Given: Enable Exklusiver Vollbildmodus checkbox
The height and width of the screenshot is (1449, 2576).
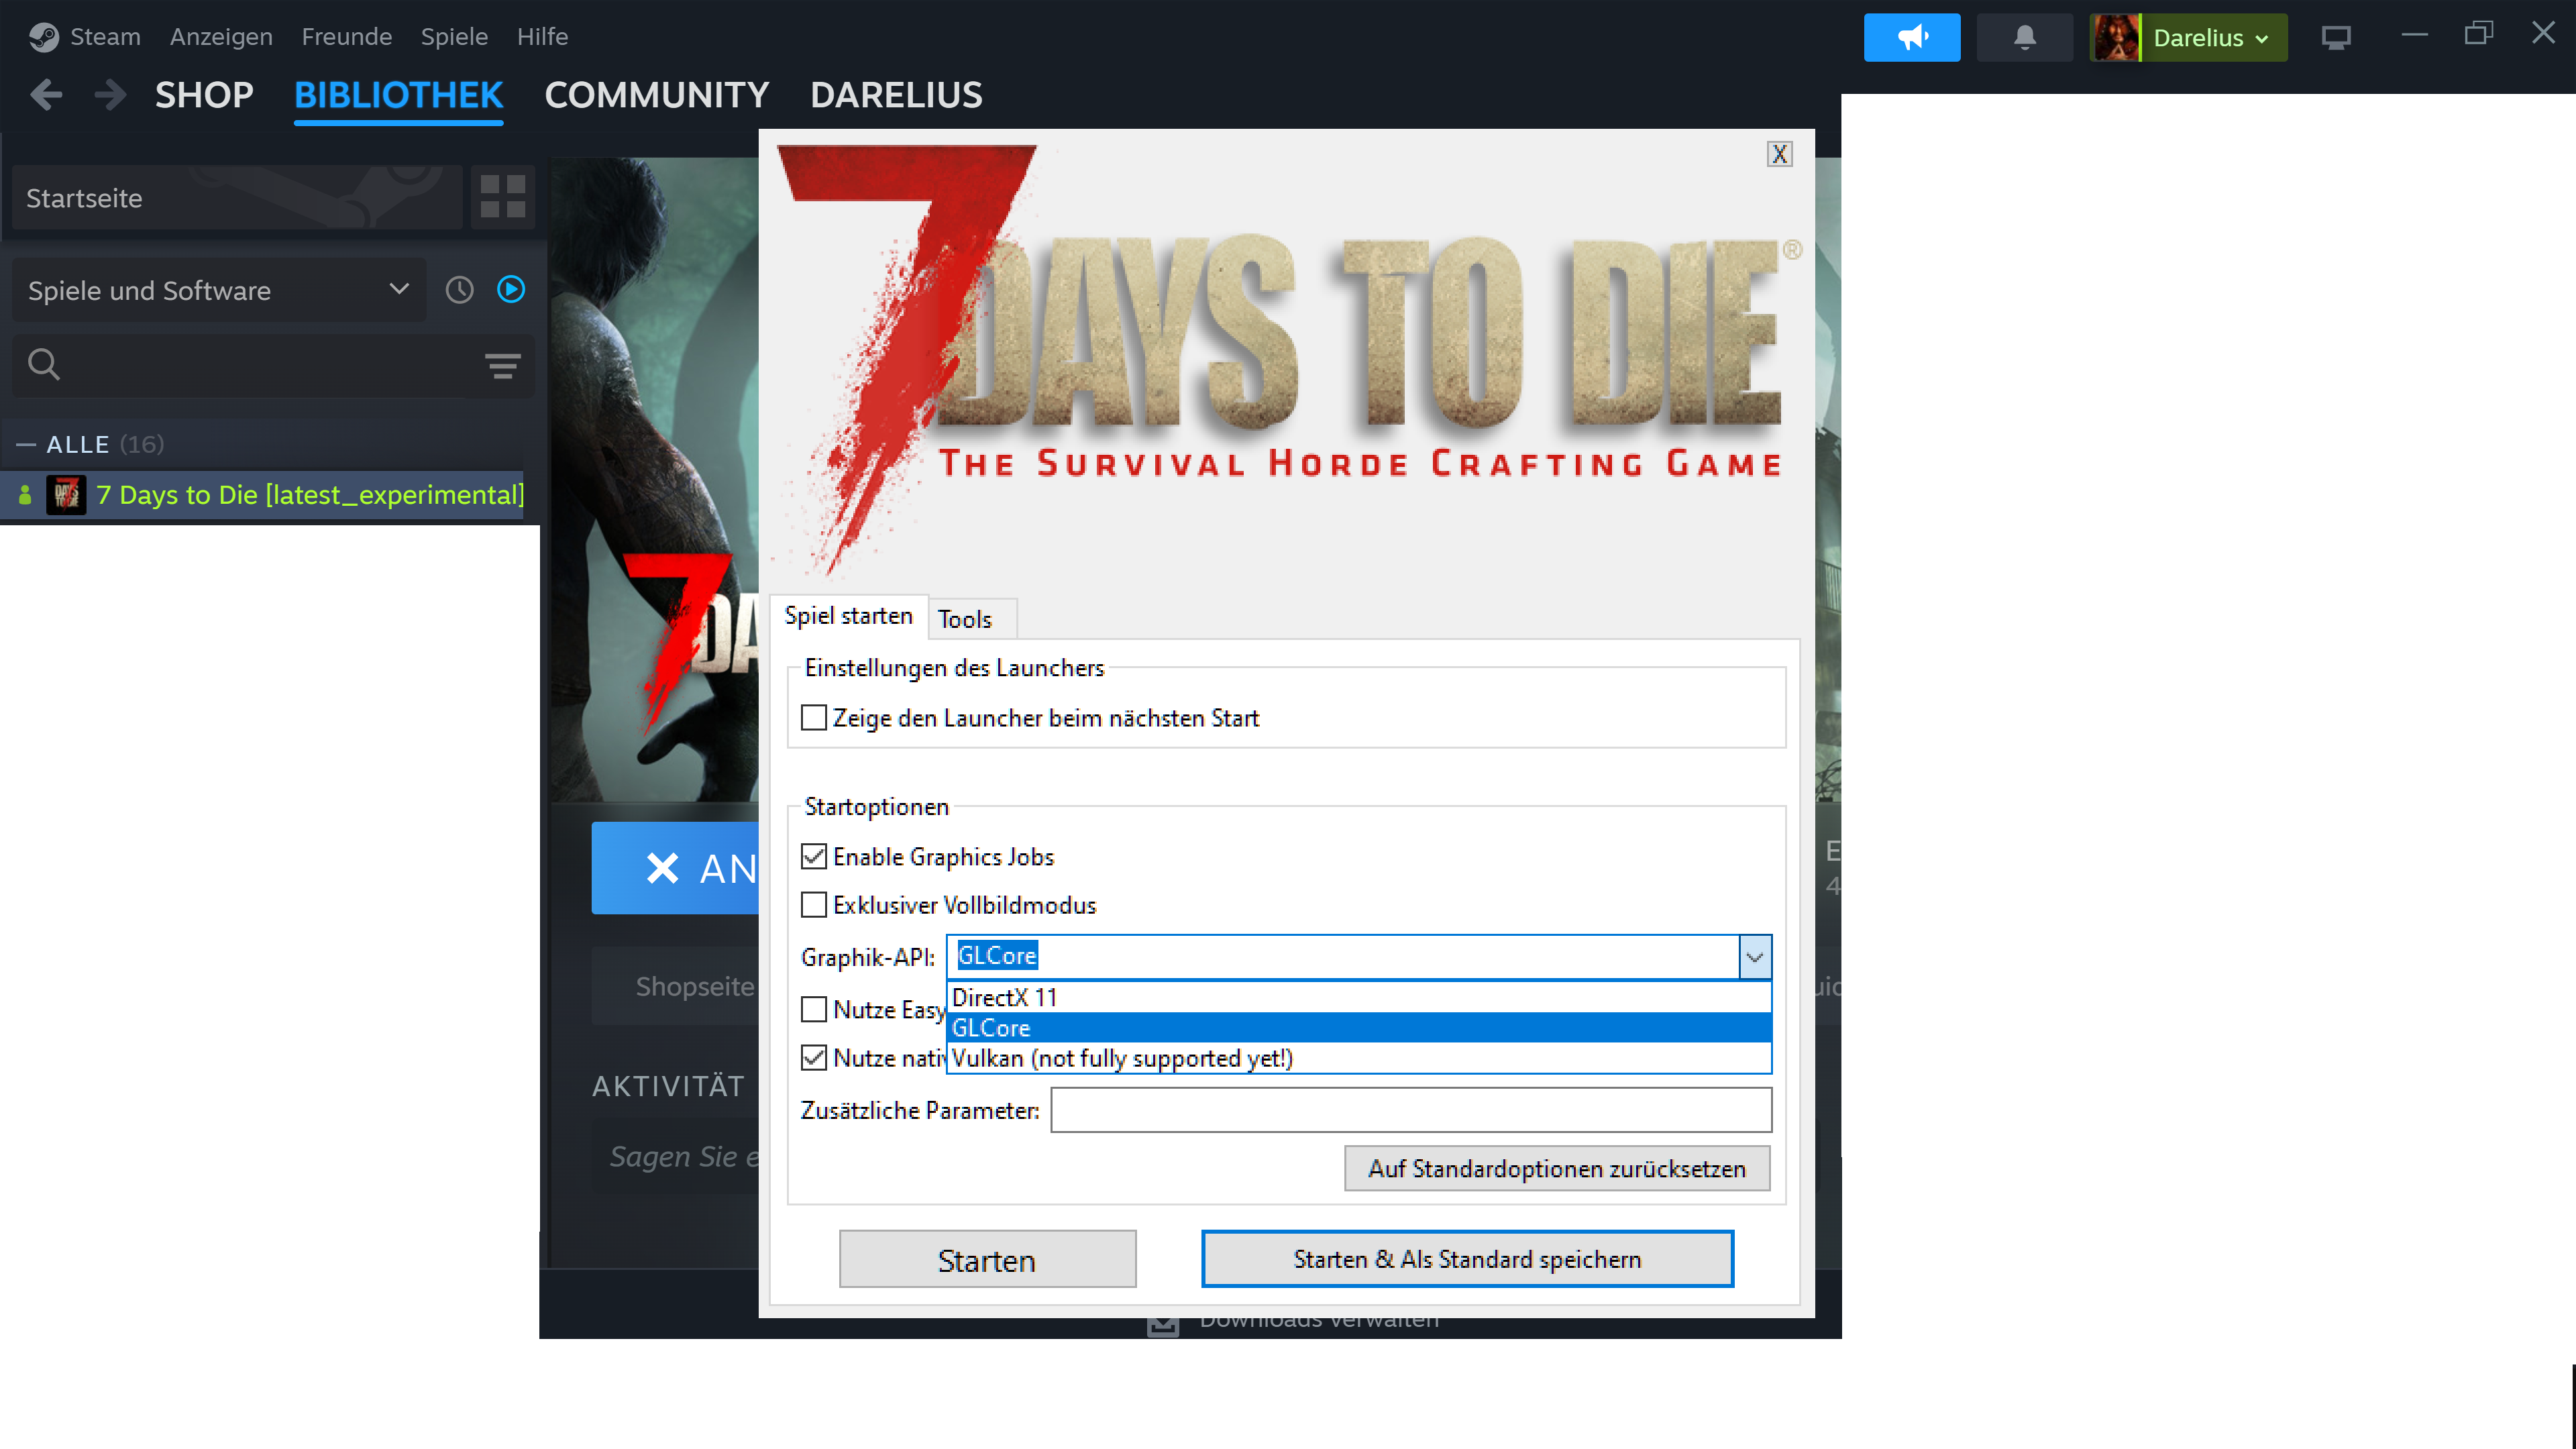Looking at the screenshot, I should 814,905.
